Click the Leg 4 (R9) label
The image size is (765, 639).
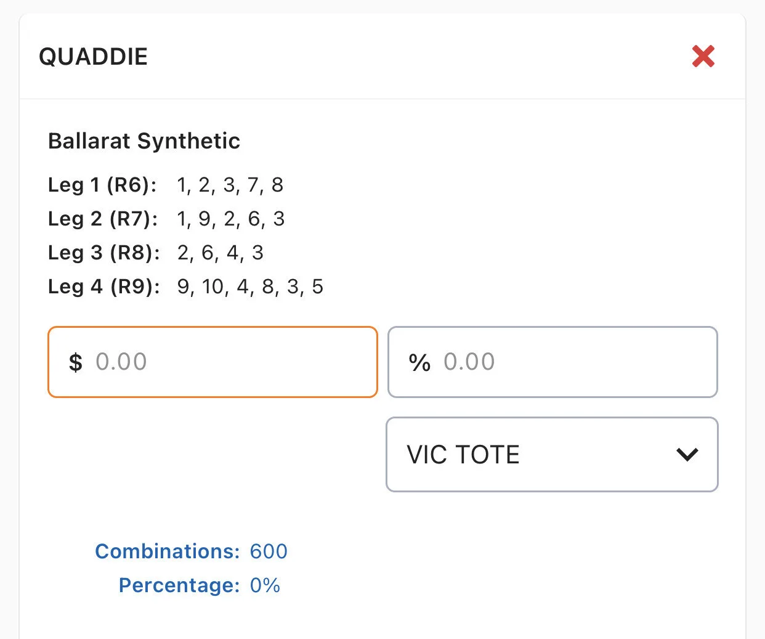103,287
